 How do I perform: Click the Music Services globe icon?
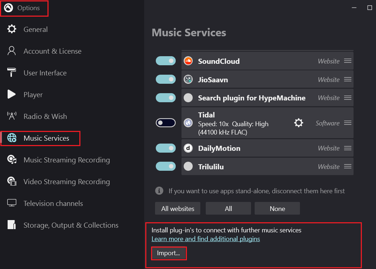[12, 138]
